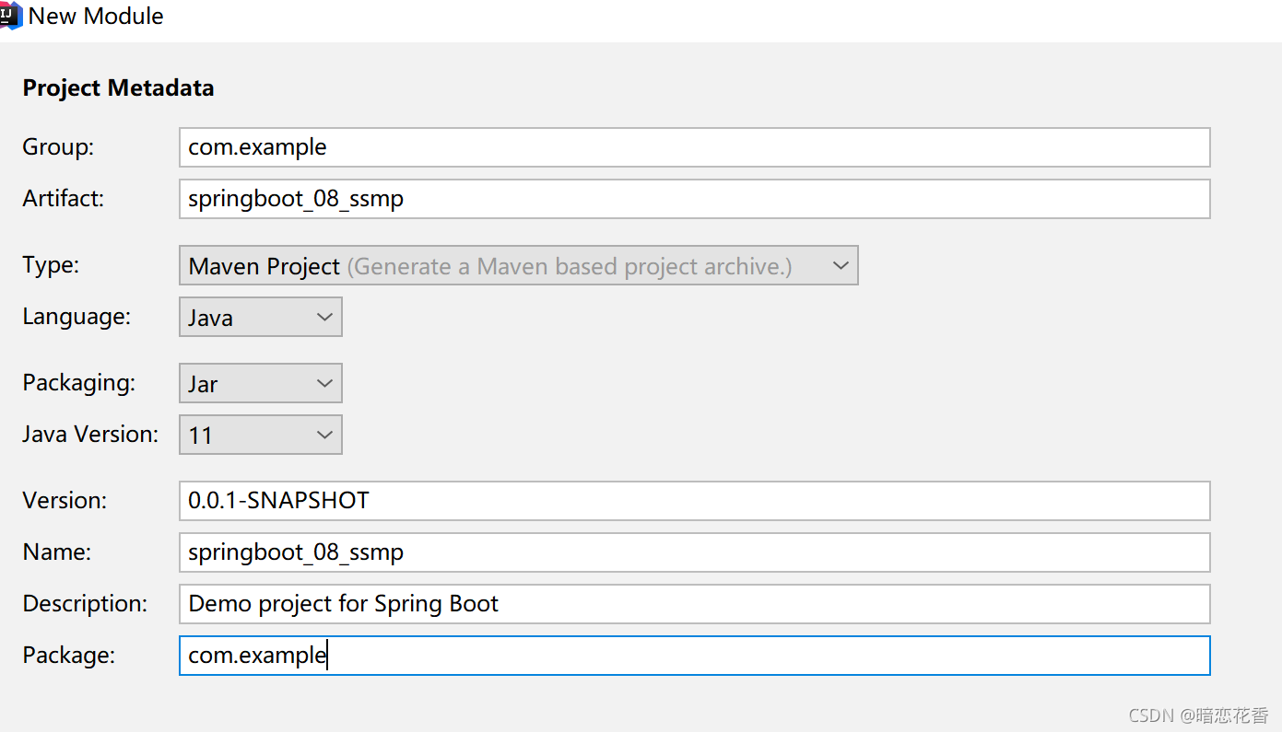The width and height of the screenshot is (1282, 732).
Task: Expand the Java Version dropdown showing 11
Action: coord(260,435)
